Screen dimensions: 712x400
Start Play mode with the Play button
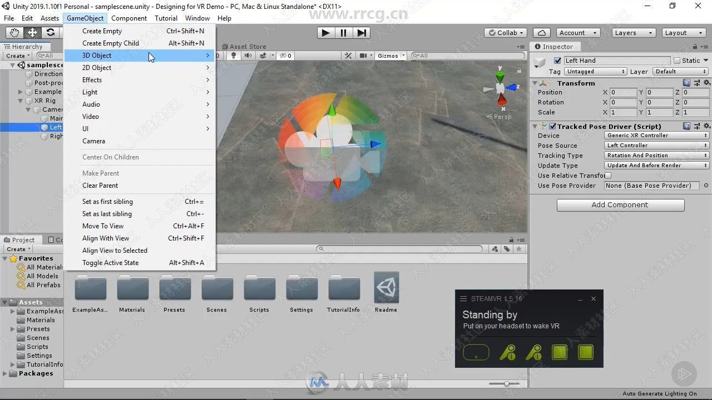point(325,33)
